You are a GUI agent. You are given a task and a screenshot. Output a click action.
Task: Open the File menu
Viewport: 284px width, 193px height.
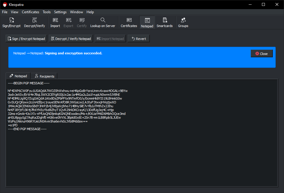click(5, 12)
